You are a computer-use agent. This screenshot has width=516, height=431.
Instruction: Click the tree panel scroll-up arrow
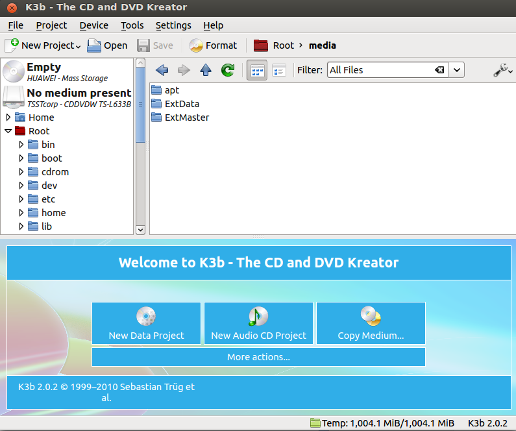(140, 63)
